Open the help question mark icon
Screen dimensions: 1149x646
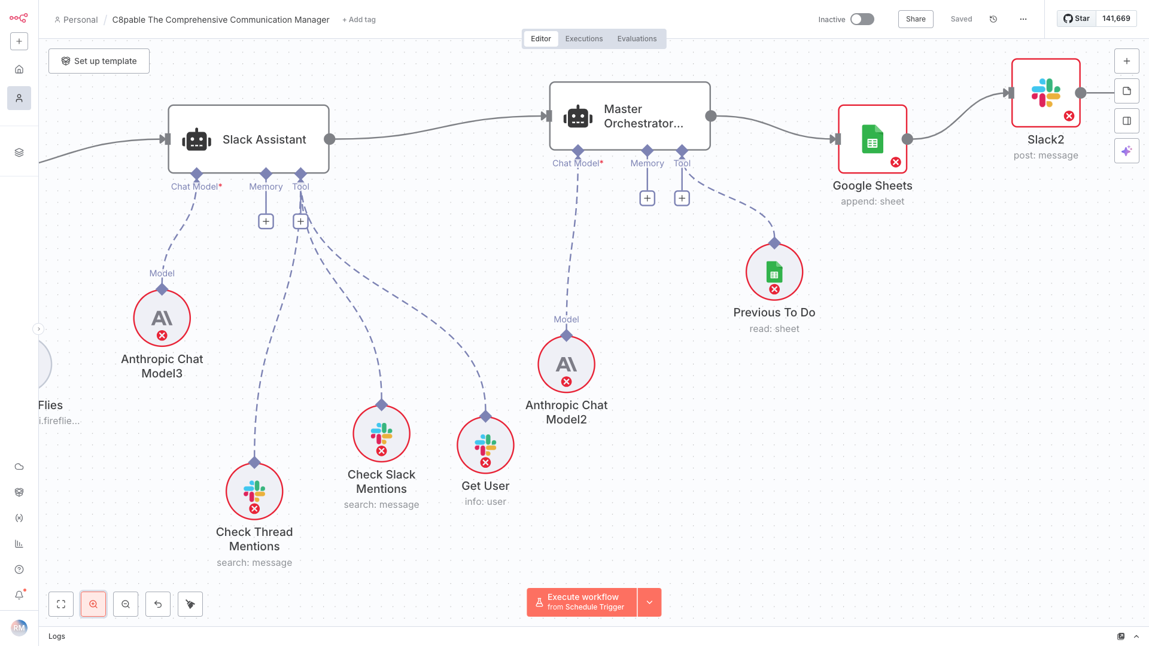tap(19, 569)
